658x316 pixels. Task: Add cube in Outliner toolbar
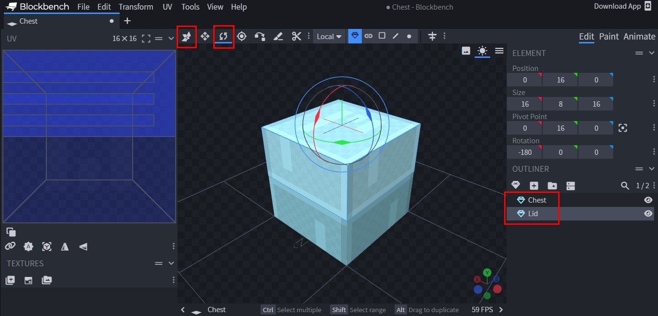pos(534,186)
